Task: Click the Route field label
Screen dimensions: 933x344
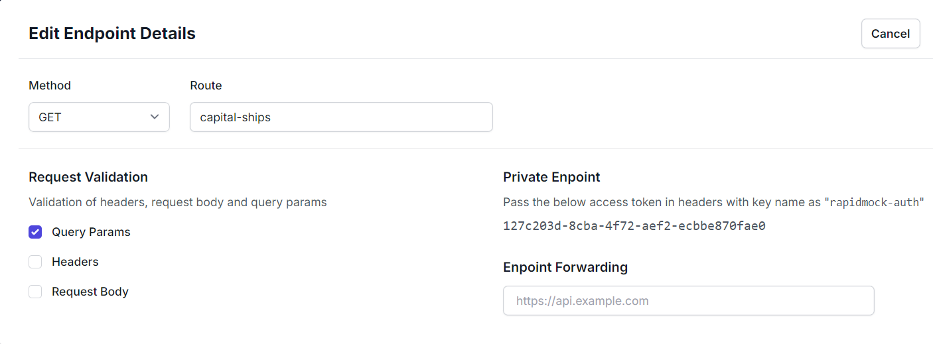Action: point(206,86)
